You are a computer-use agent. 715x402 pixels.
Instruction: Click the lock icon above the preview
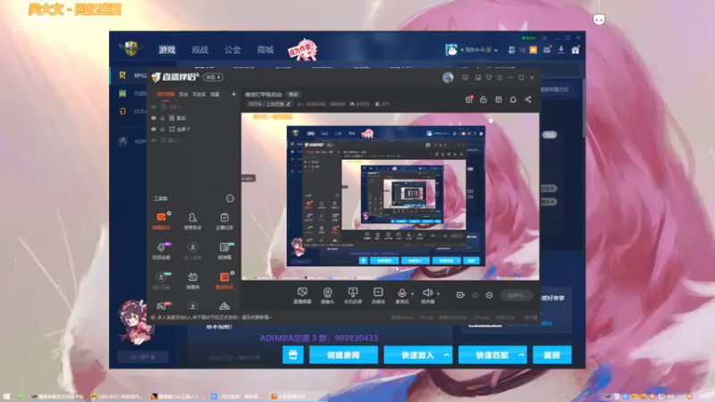coord(484,99)
